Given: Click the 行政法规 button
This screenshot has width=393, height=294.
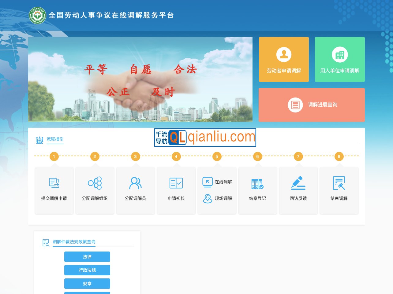Looking at the screenshot, I should tap(87, 270).
